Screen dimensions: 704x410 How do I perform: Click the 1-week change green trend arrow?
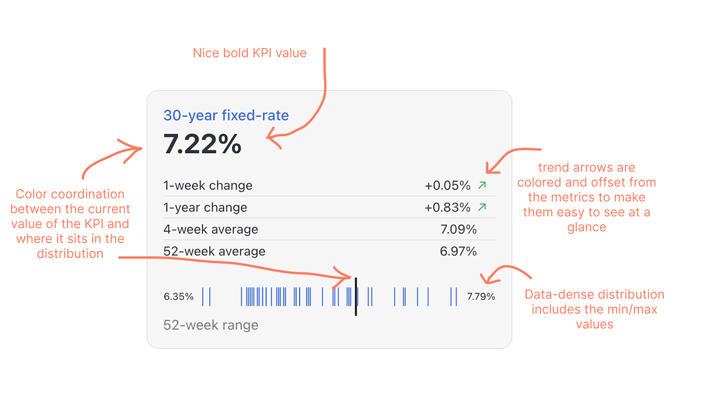coord(482,185)
